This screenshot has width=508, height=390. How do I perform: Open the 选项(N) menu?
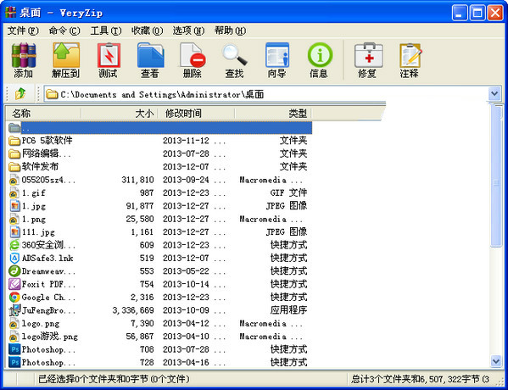point(188,31)
